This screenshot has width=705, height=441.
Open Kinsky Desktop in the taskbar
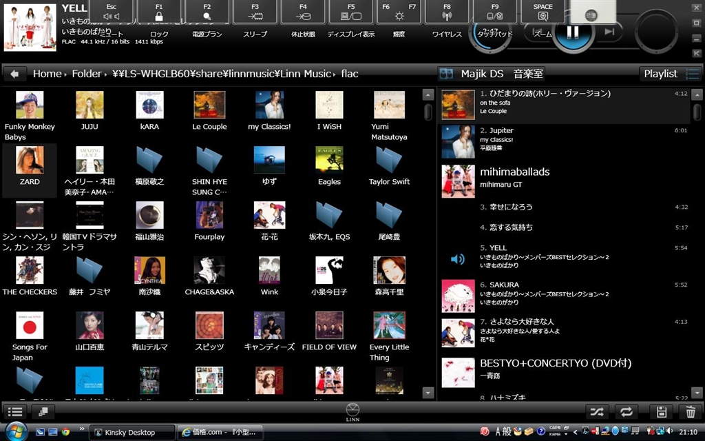coord(131,432)
